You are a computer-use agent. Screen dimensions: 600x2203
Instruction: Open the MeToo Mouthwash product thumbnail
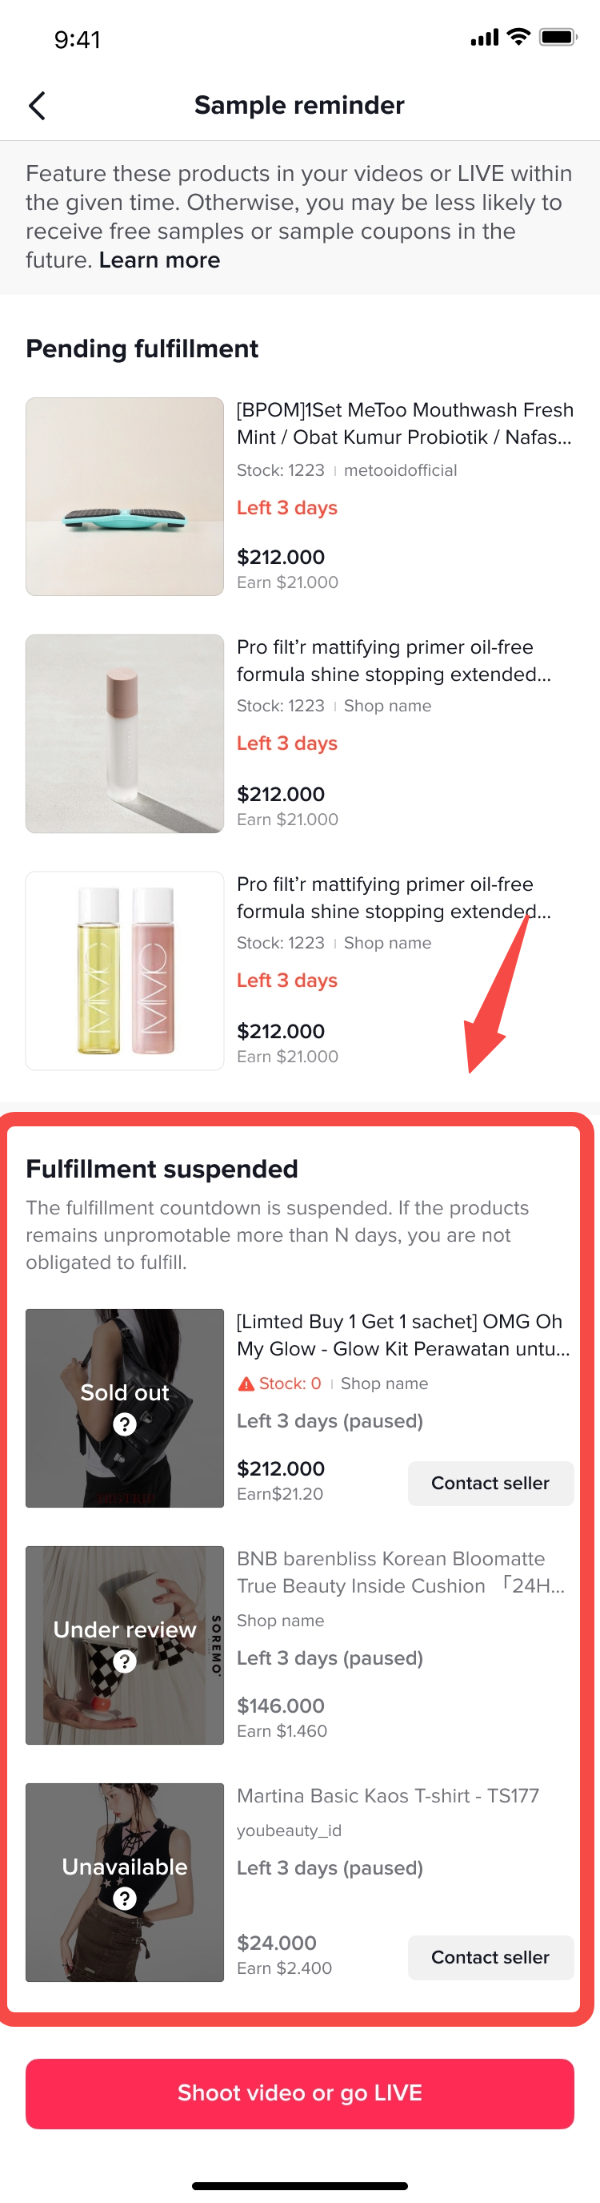(125, 496)
